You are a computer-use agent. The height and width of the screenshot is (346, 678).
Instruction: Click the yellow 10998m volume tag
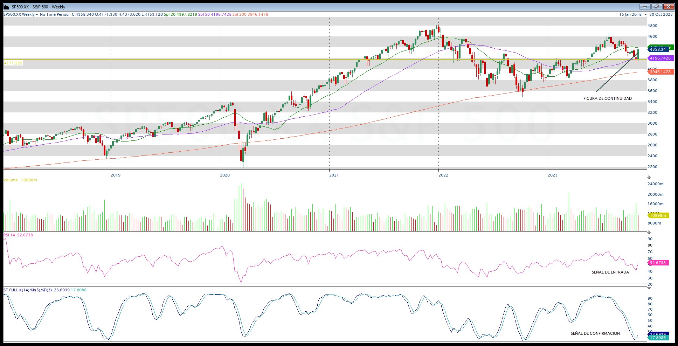click(x=658, y=216)
